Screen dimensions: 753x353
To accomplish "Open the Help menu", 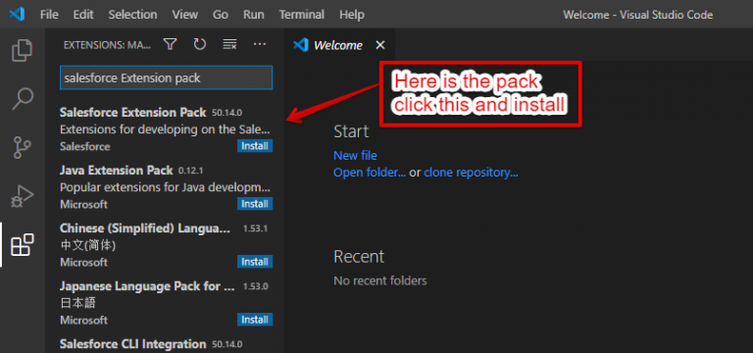I will [352, 15].
